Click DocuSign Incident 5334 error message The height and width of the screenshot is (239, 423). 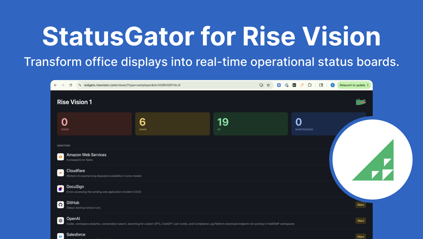(104, 192)
